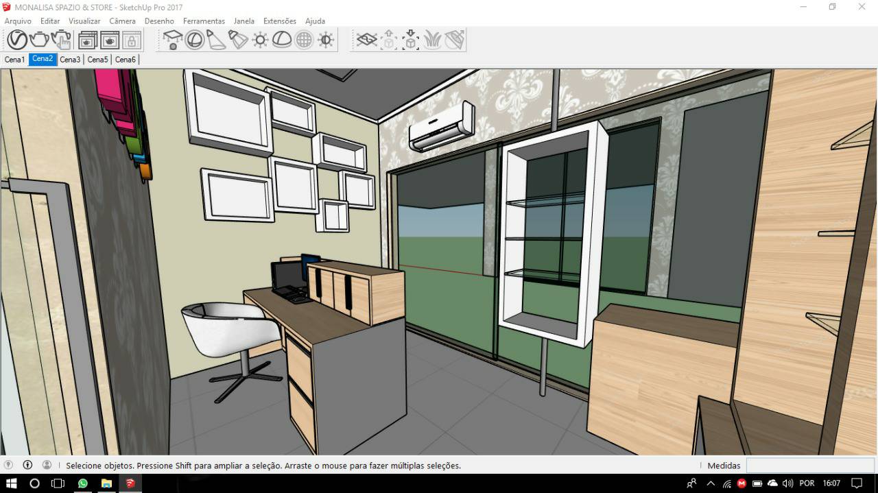Open File Explorer from the taskbar
878x493 pixels.
click(x=106, y=483)
